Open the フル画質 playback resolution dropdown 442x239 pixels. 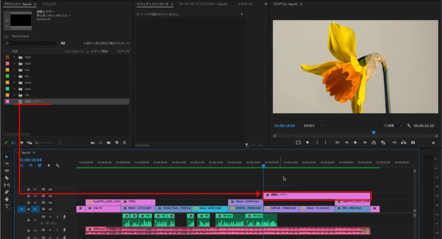pos(392,126)
